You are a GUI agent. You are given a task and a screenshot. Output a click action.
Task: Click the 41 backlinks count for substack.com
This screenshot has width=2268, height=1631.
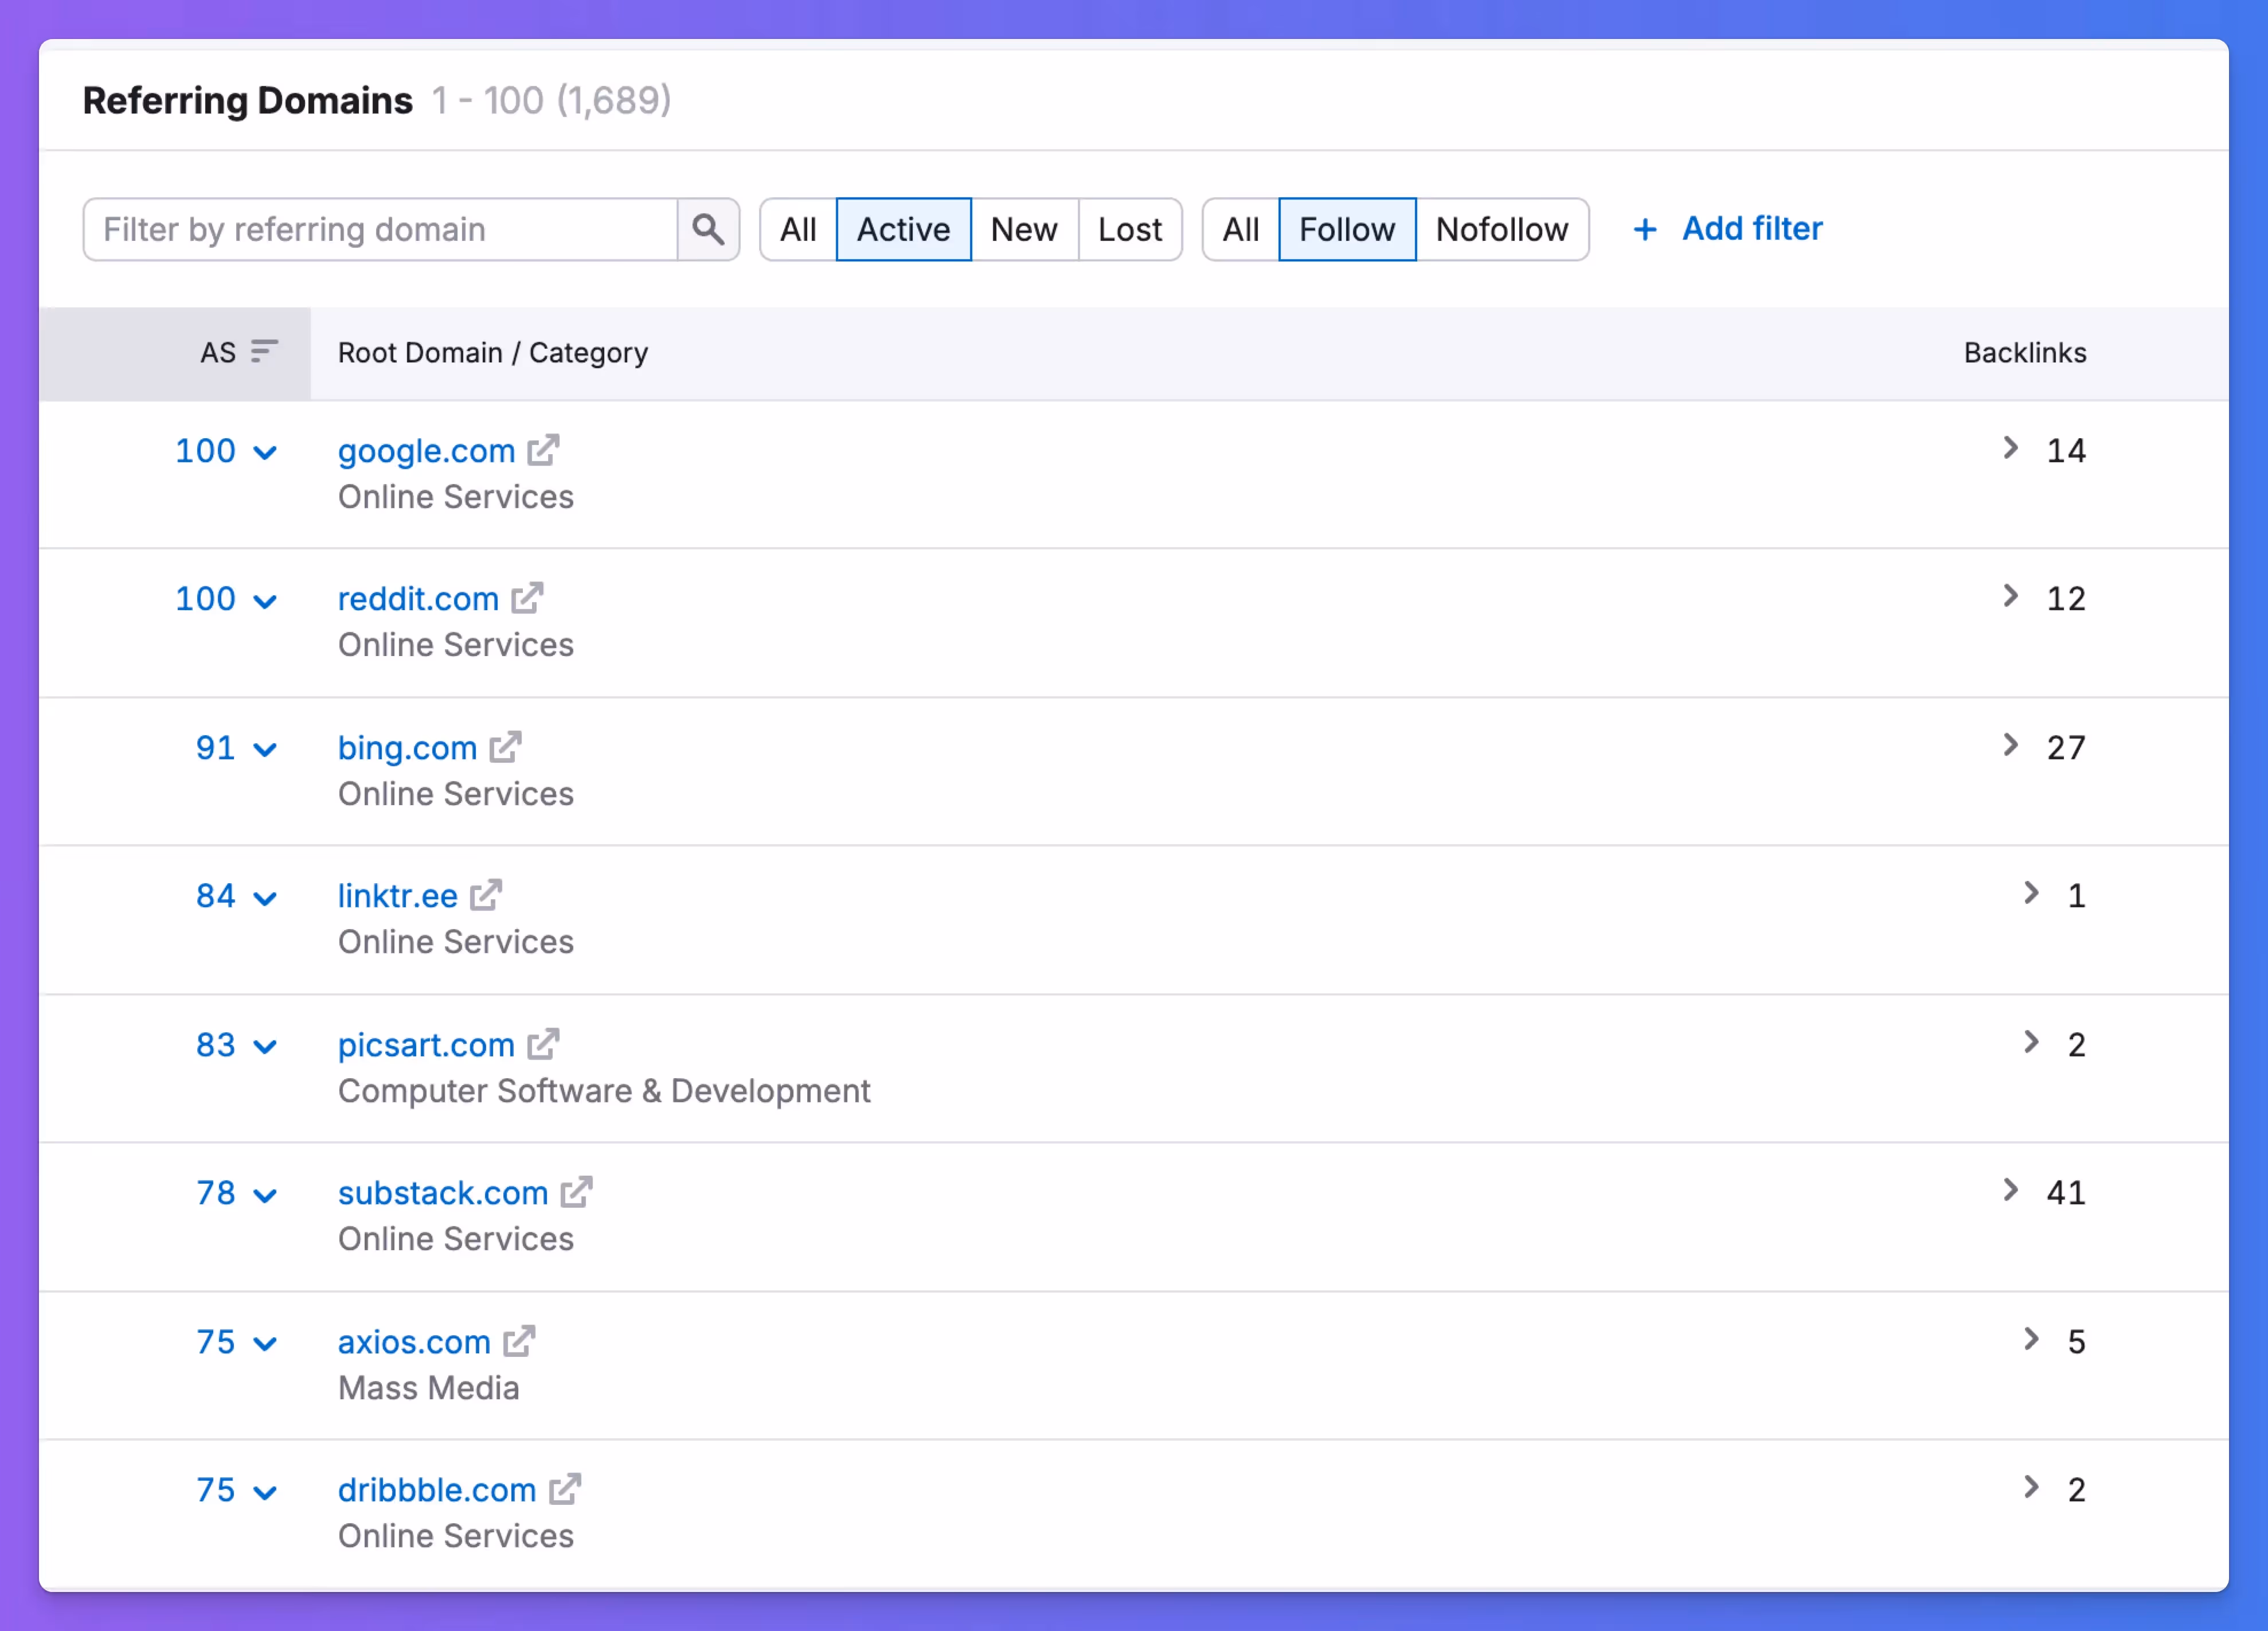2066,1193
